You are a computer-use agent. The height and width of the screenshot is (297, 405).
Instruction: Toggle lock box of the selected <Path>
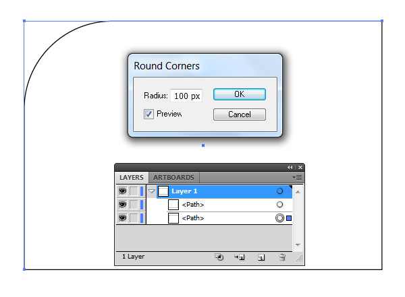[x=134, y=218]
